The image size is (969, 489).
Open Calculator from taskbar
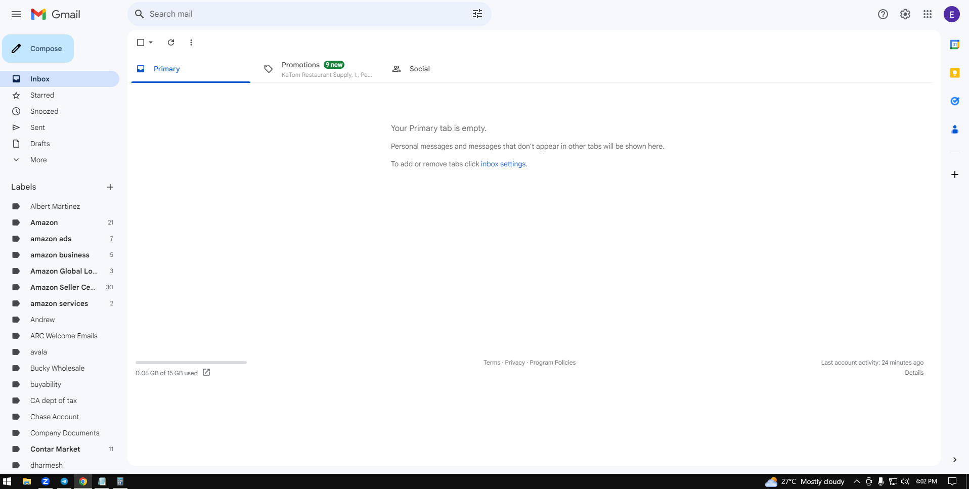(x=120, y=481)
